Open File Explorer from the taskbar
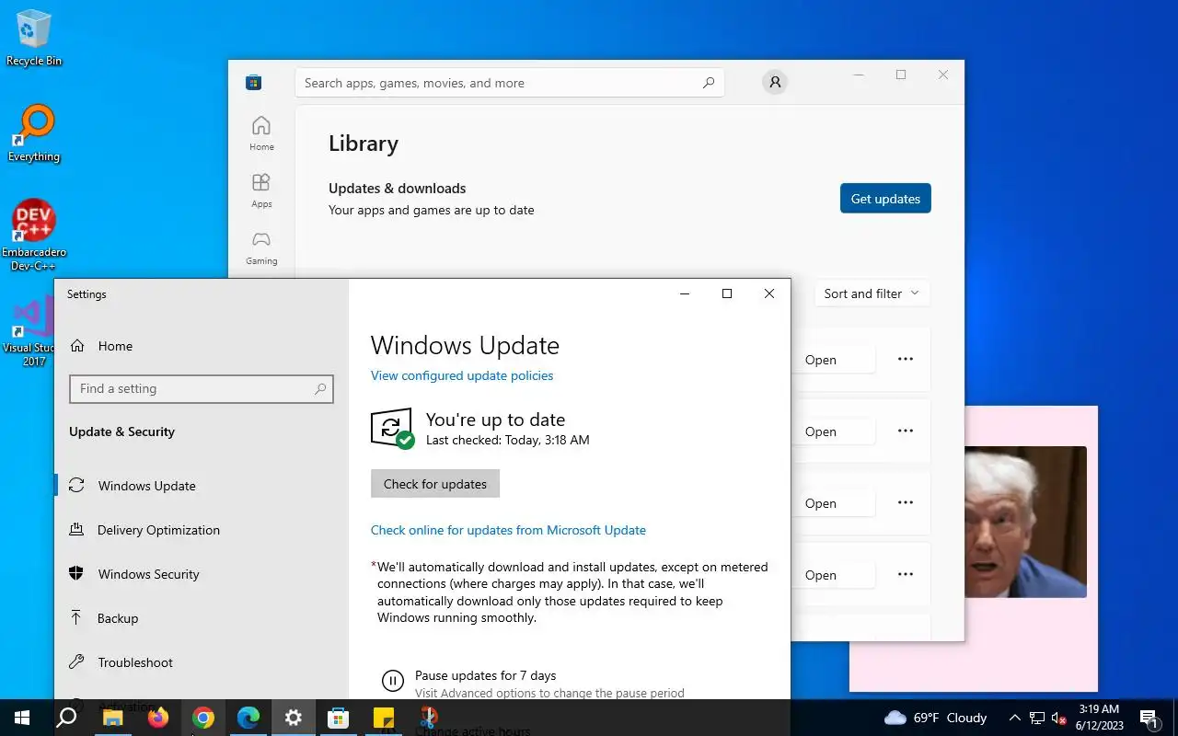The height and width of the screenshot is (736, 1178). click(112, 718)
